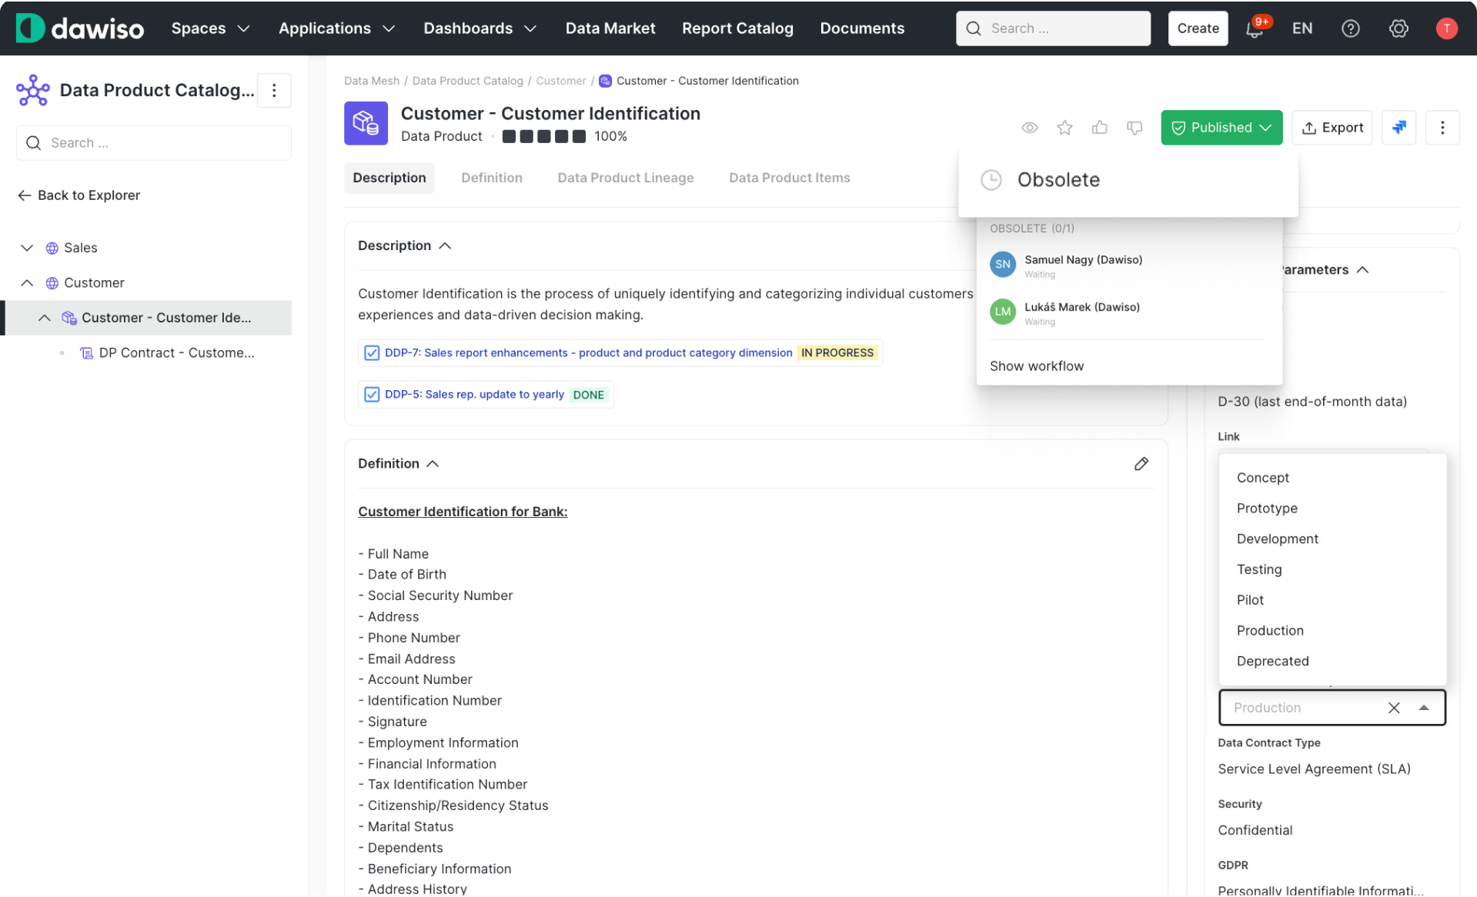Click the thumbs down dislike icon
Viewport: 1477px width, 897px height.
[x=1134, y=128]
